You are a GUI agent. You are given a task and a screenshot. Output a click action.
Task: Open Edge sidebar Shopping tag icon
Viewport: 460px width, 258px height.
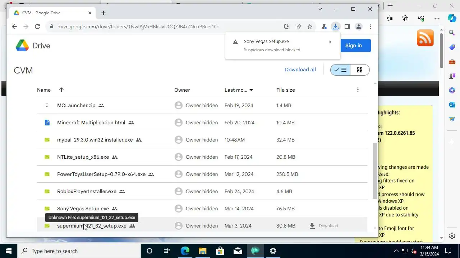452,47
